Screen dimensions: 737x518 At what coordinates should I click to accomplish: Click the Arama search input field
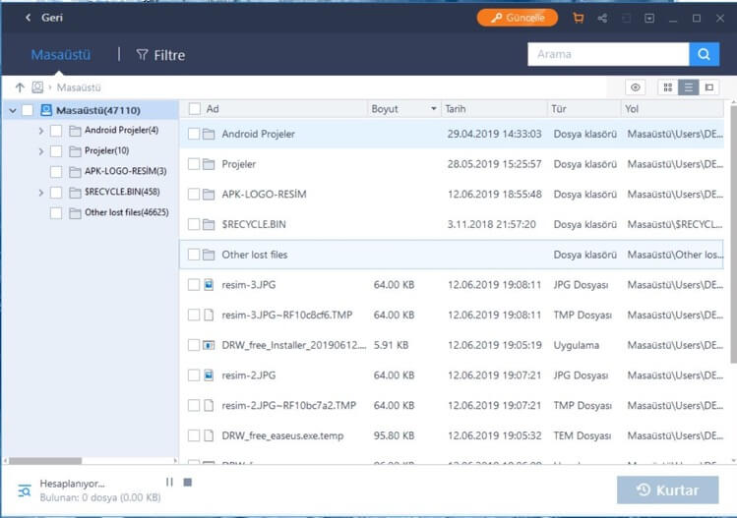click(x=608, y=54)
